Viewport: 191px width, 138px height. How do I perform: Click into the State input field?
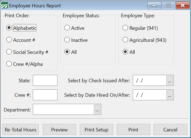pos(45,80)
